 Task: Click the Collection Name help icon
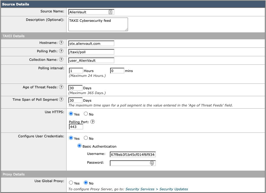[61, 59]
